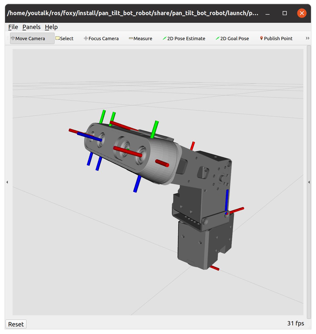Reveal hidden tools with the toolbar overflow chevron

pyautogui.click(x=307, y=38)
